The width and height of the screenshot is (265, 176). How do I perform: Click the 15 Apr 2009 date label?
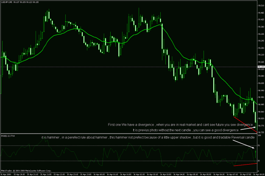[6, 174]
